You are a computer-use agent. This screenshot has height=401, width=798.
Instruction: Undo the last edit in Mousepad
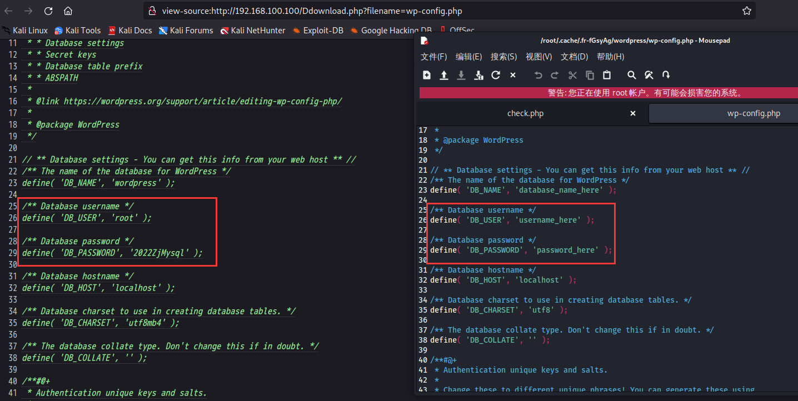[538, 75]
